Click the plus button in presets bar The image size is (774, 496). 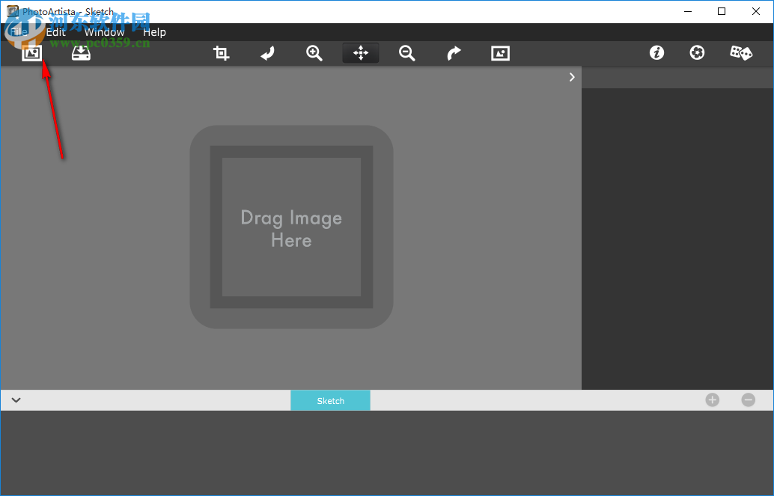712,400
